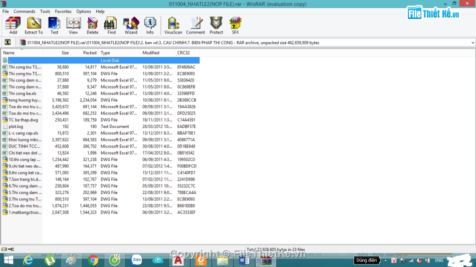This screenshot has width=476, height=267.
Task: Select '9.chi tiet neo do...' file
Action: click(25, 166)
